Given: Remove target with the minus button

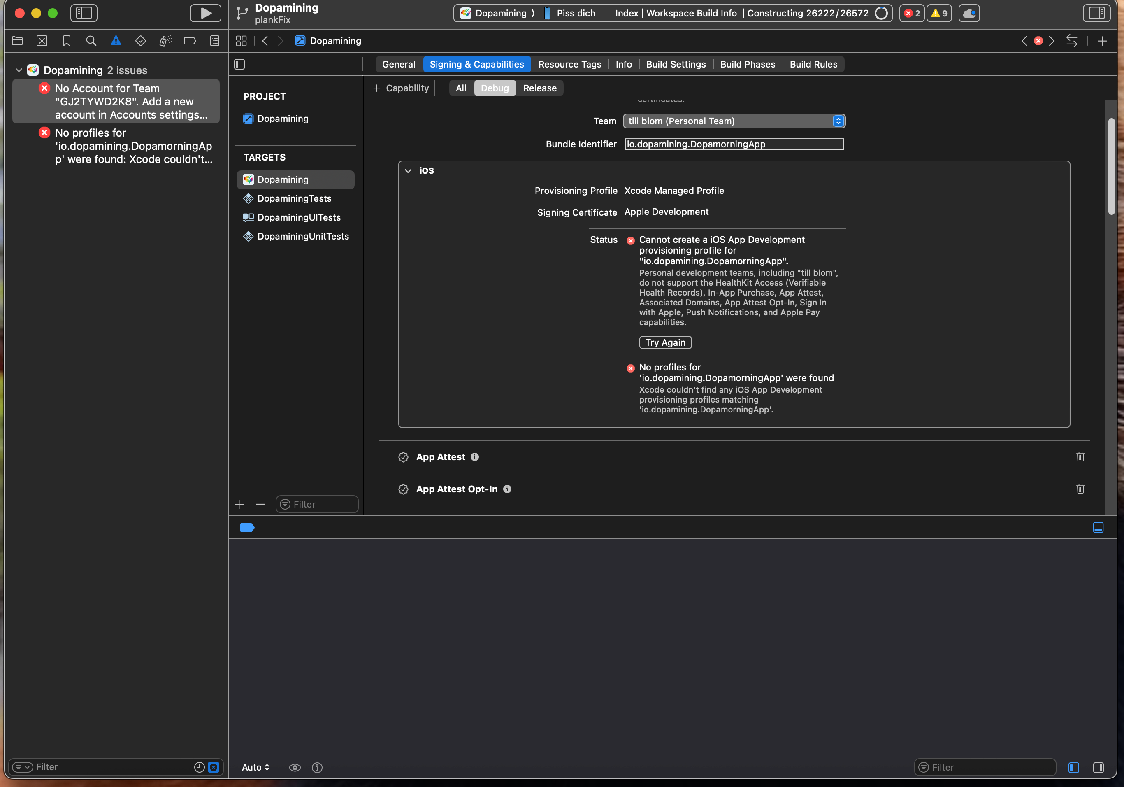Looking at the screenshot, I should [260, 504].
